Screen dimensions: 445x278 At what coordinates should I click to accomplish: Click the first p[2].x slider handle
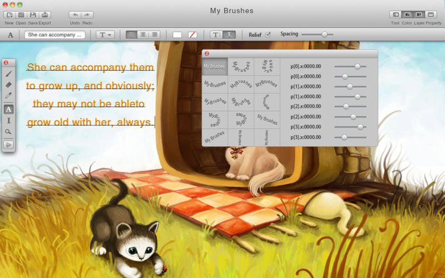pos(345,106)
